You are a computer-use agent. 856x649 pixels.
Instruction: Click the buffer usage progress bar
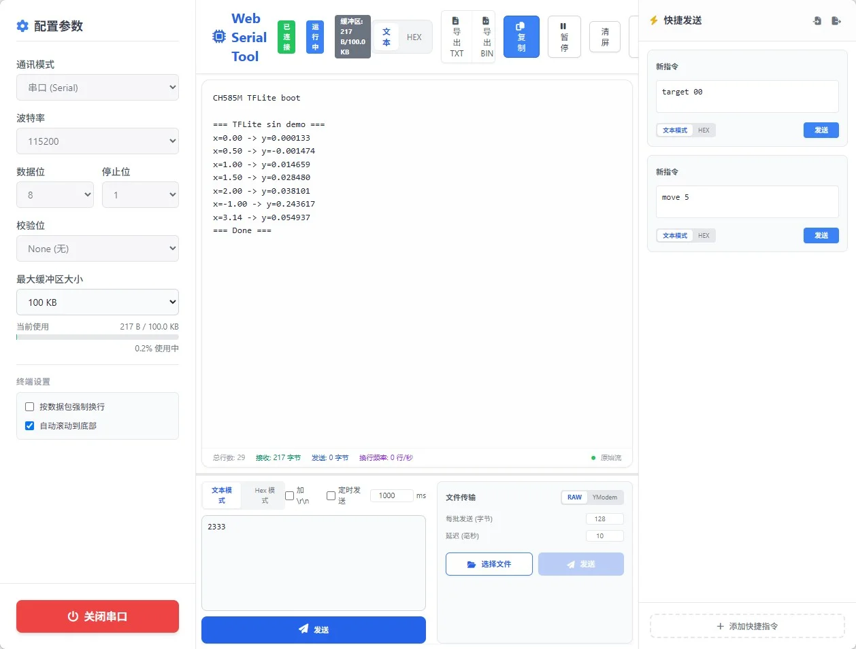[x=97, y=337]
